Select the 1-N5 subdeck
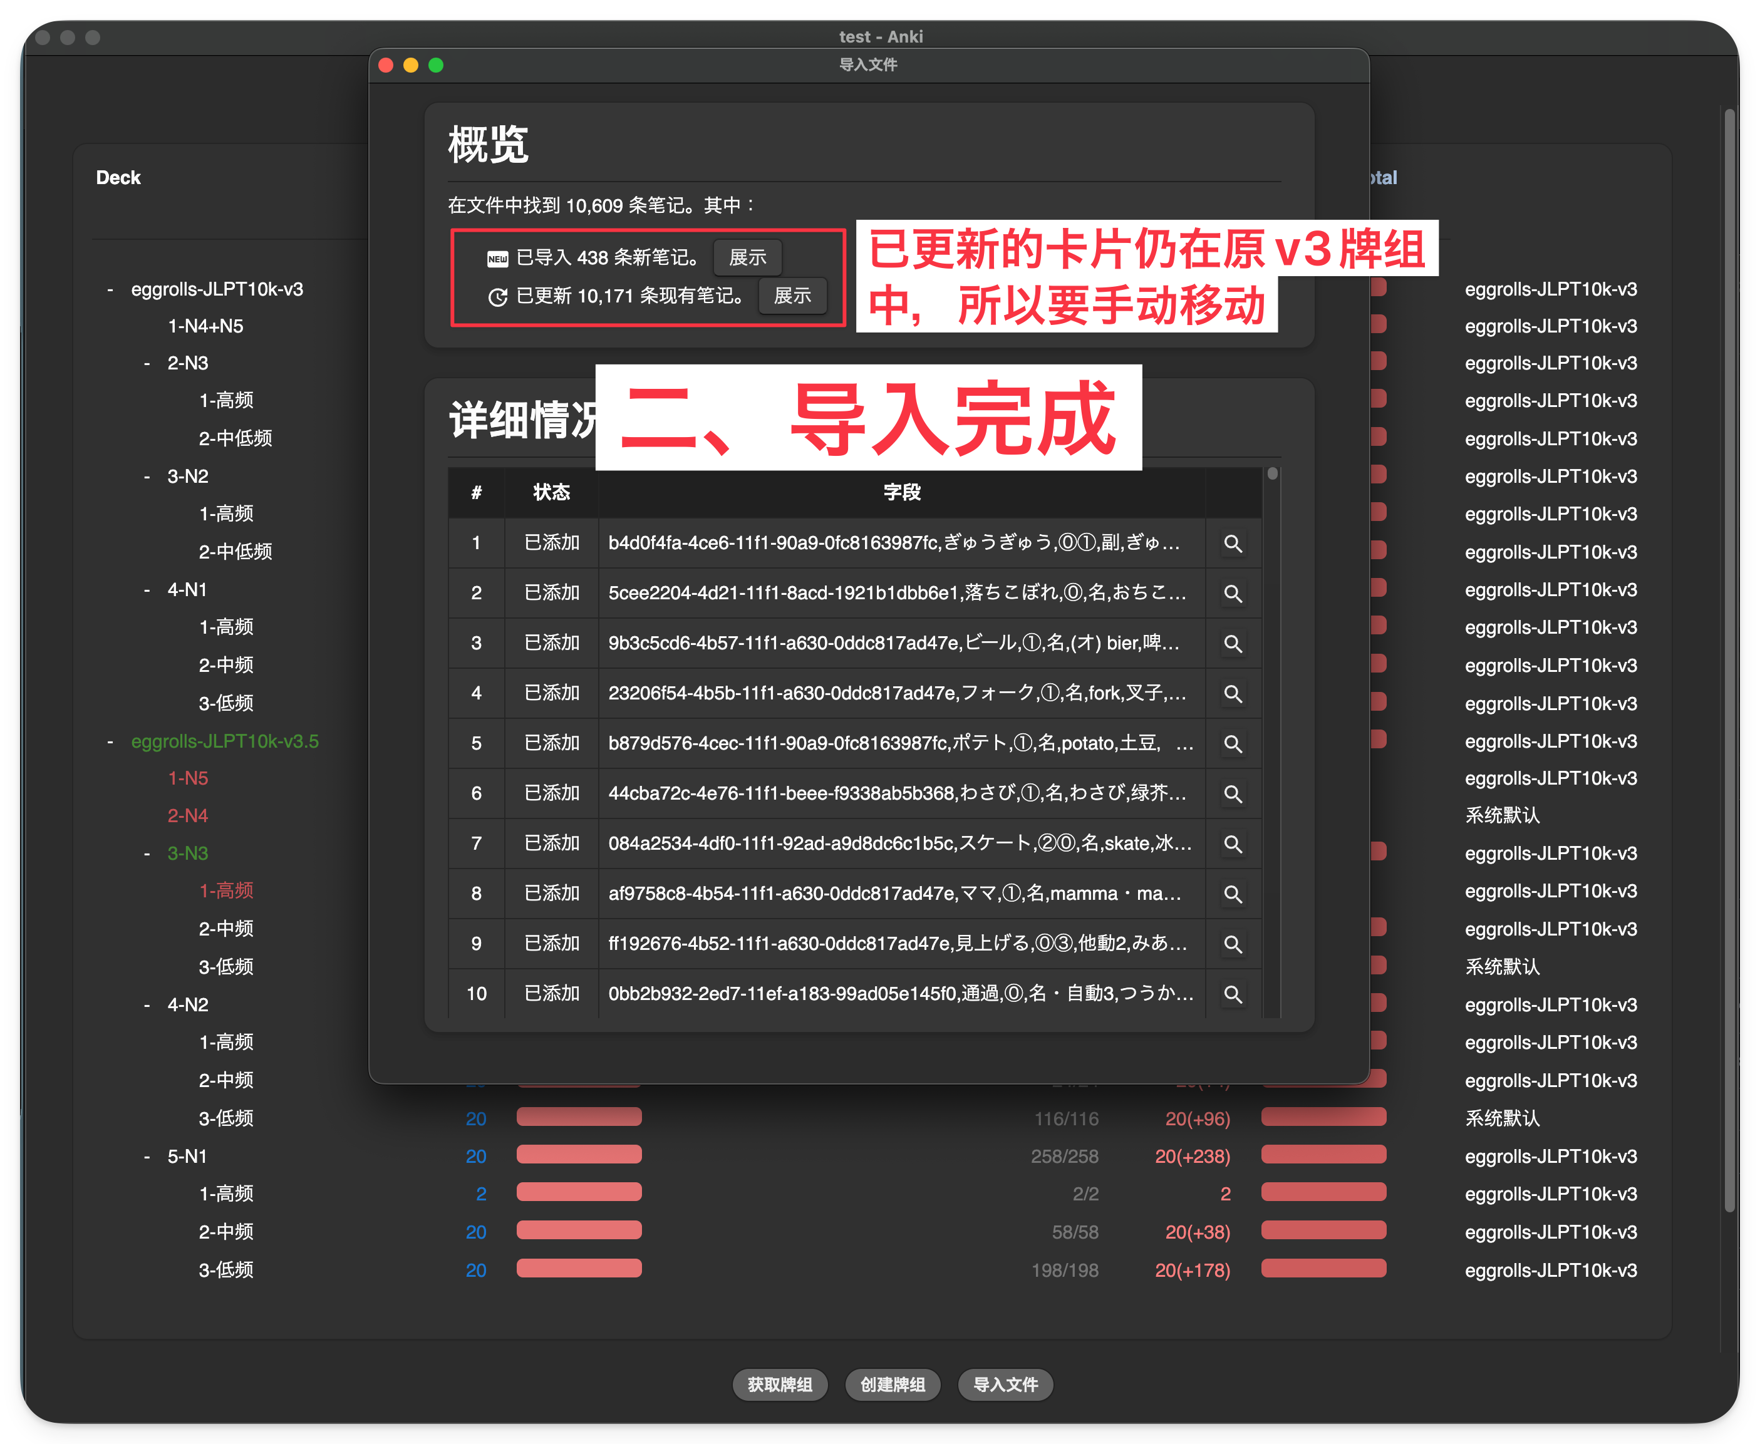 (188, 778)
